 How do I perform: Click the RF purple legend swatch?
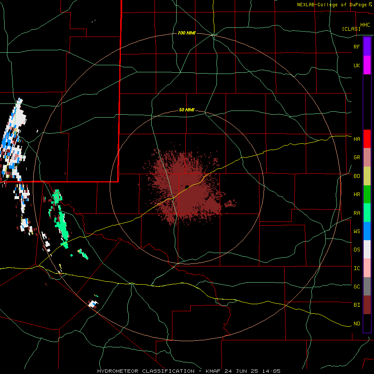tap(367, 47)
